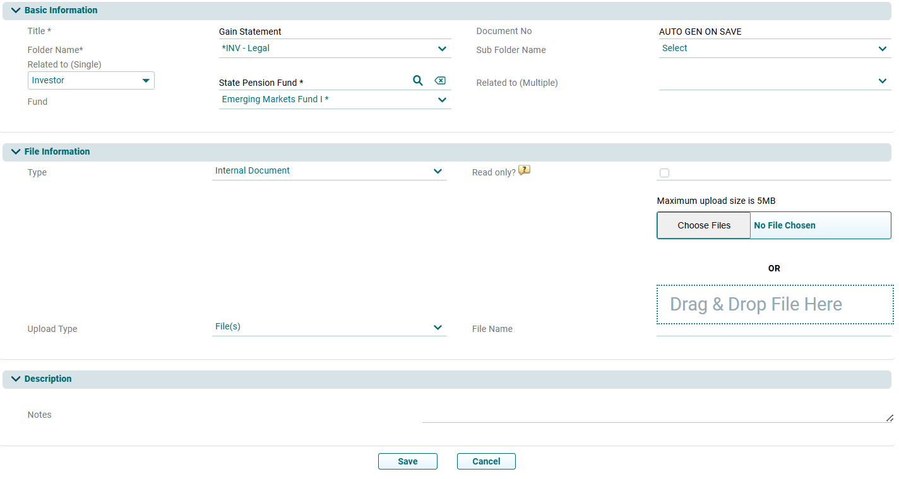899x479 pixels.
Task: Click the search magnifier icon for State Pension Fund
Action: 417,81
